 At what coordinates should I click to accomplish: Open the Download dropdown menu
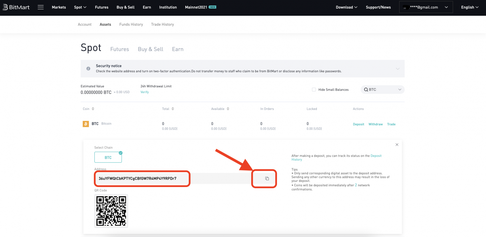[346, 7]
